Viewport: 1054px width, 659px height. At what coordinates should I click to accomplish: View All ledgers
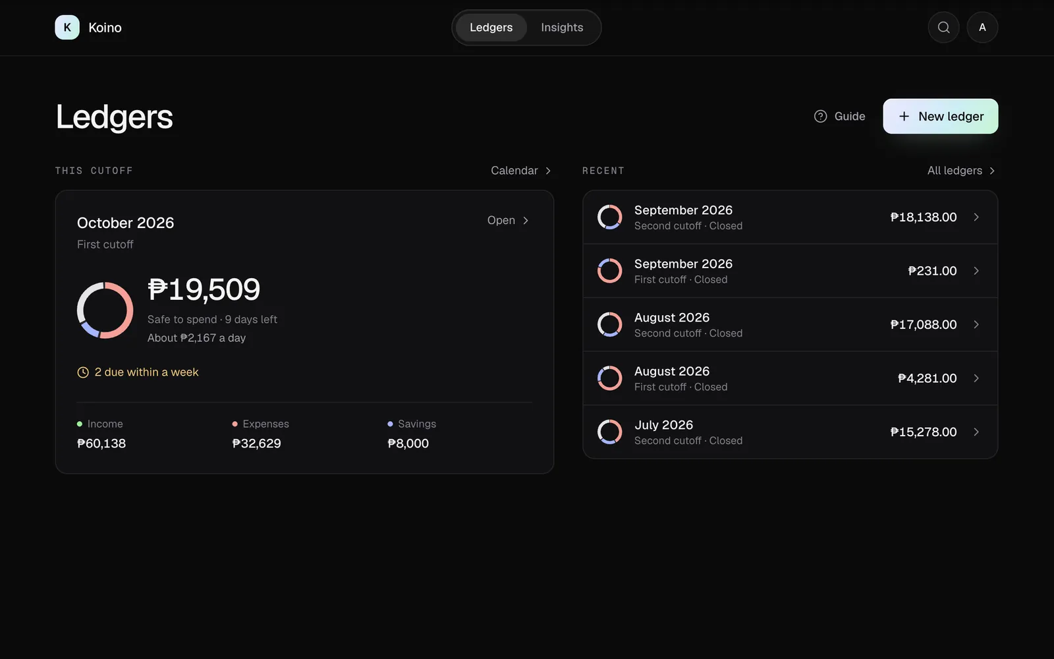[x=961, y=171]
